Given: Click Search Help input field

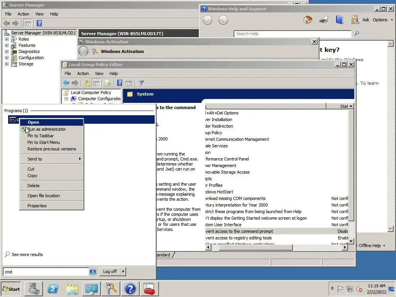Looking at the screenshot, I should [293, 34].
